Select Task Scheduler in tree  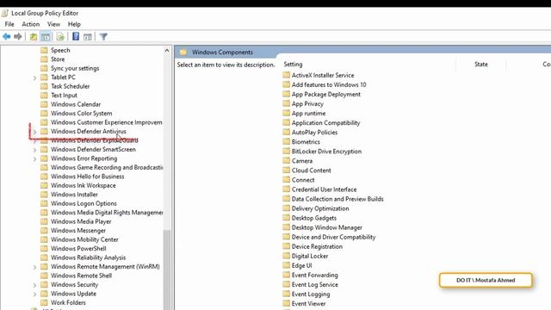[x=71, y=86]
